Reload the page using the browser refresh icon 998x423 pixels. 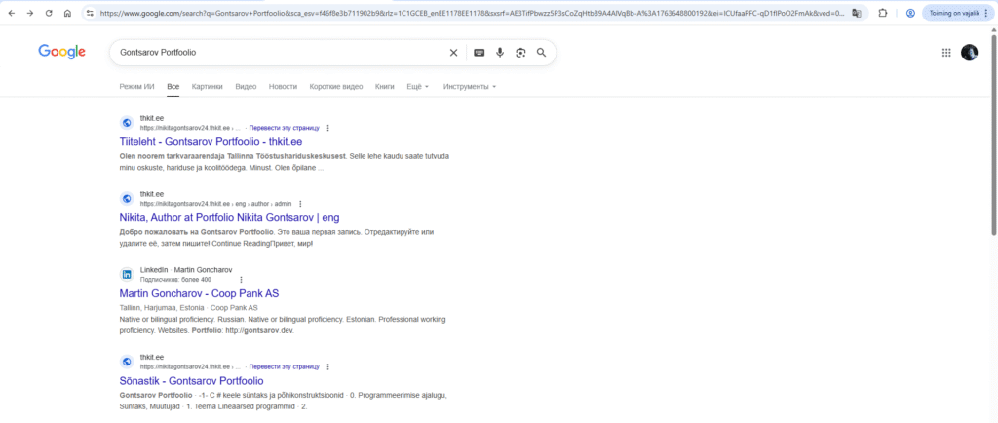[x=49, y=13]
